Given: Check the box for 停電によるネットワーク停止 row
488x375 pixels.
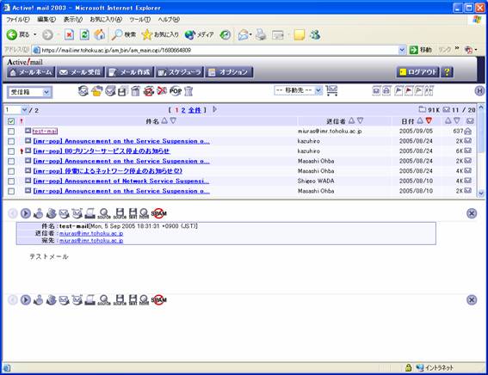Looking at the screenshot, I should tap(11, 171).
